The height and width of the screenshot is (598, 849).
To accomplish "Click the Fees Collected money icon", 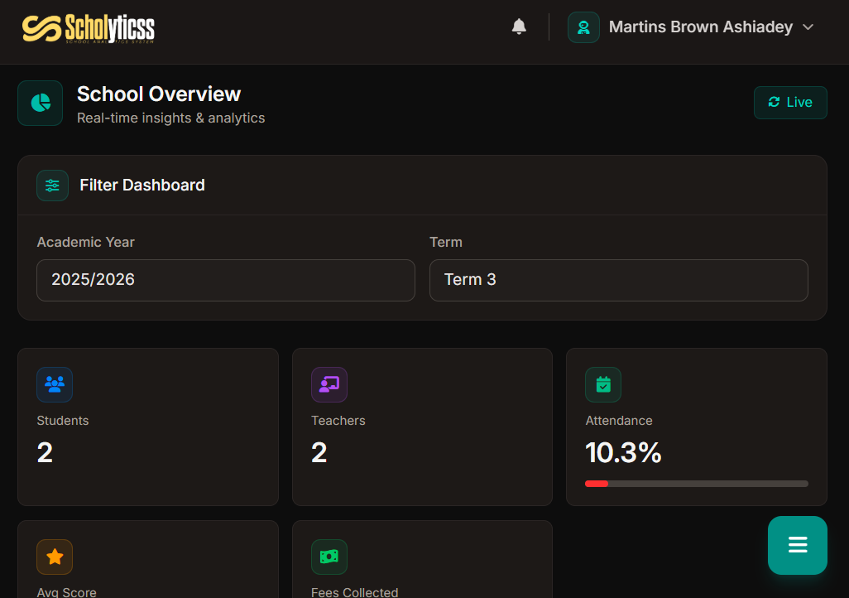I will pos(329,557).
